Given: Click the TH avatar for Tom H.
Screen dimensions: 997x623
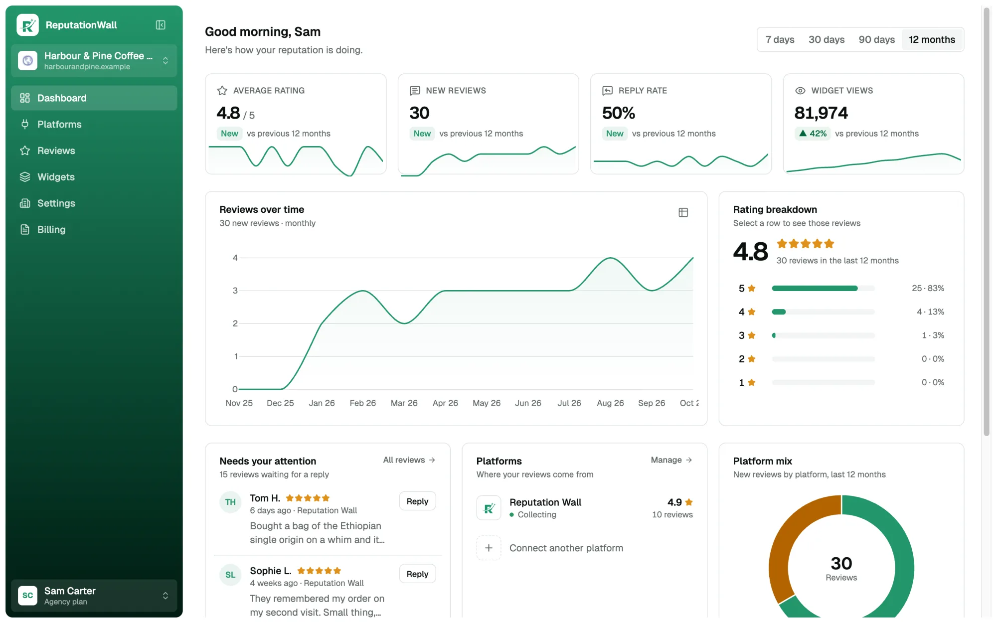Looking at the screenshot, I should point(230,502).
